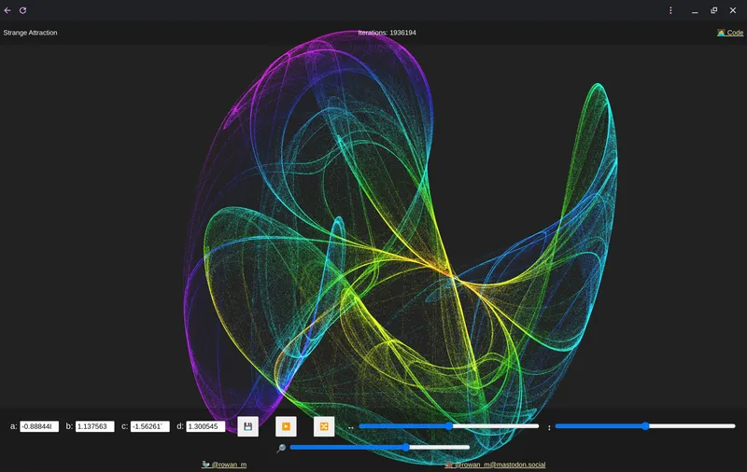Image resolution: width=747 pixels, height=472 pixels.
Task: Open the @rowan_m Twitter link
Action: [x=224, y=464]
